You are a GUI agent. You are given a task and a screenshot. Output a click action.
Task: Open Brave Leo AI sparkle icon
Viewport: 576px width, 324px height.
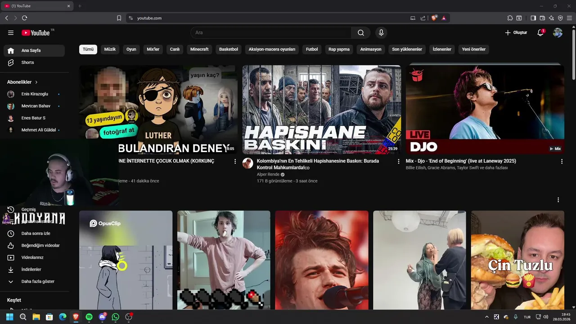(x=551, y=18)
